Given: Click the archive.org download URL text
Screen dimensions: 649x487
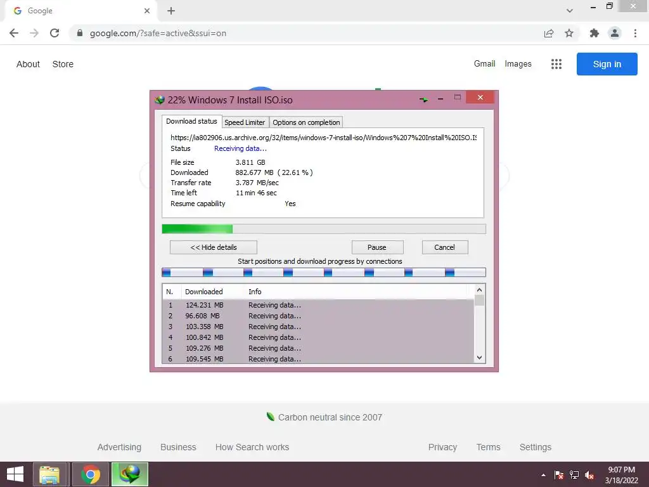Looking at the screenshot, I should [324, 138].
